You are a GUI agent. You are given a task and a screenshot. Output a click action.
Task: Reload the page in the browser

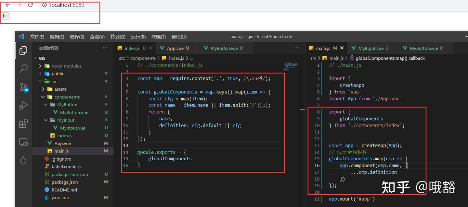[x=30, y=5]
